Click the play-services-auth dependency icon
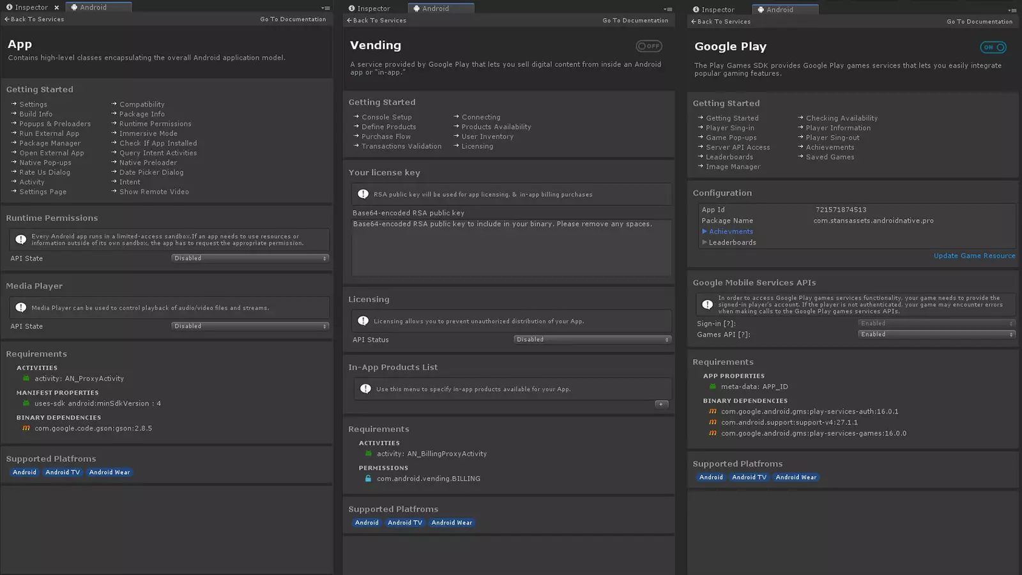 point(713,411)
